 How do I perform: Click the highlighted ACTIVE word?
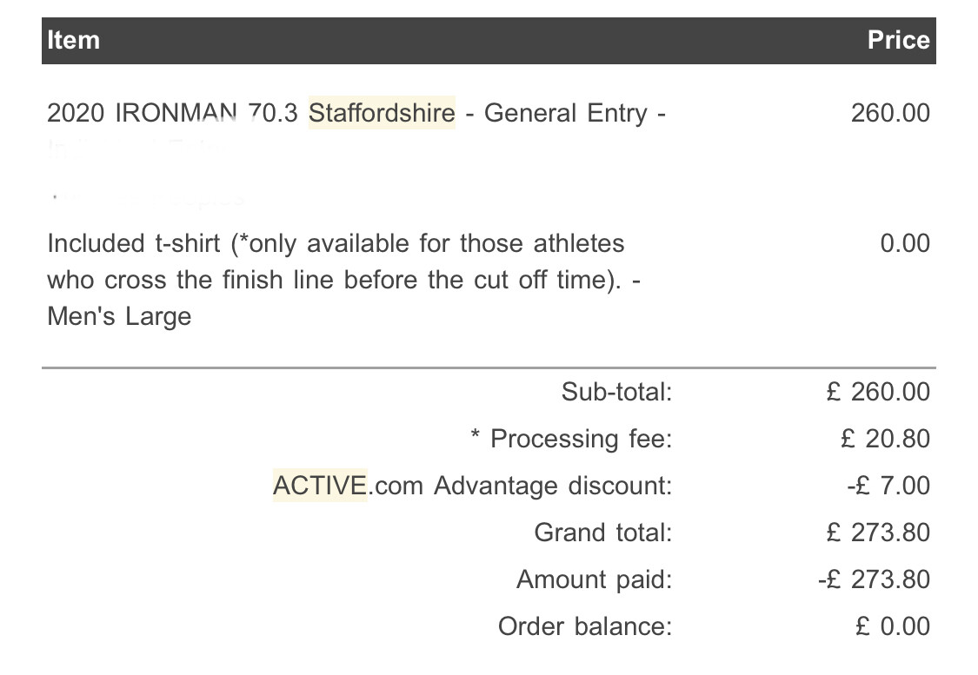[x=320, y=486]
